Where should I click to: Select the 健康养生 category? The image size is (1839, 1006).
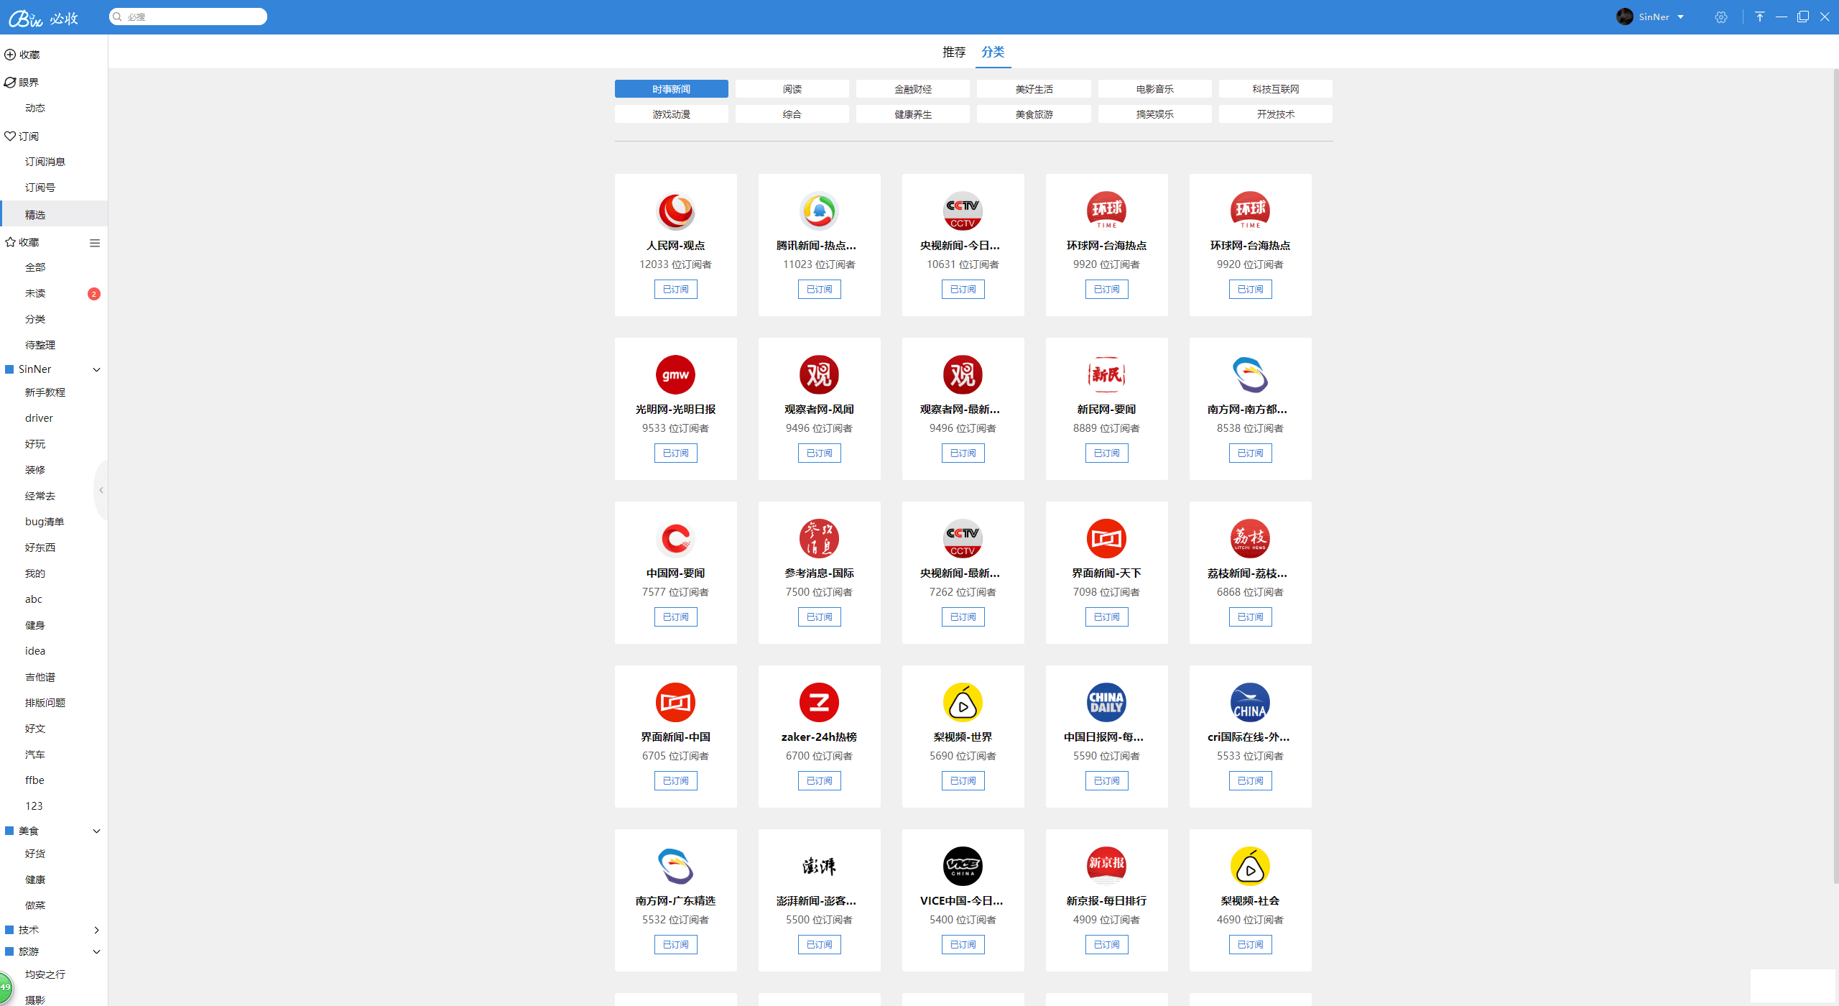click(x=912, y=114)
